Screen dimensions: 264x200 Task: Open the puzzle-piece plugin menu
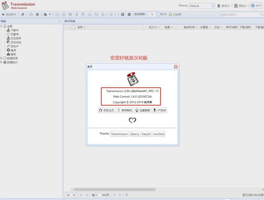pyautogui.click(x=47, y=15)
